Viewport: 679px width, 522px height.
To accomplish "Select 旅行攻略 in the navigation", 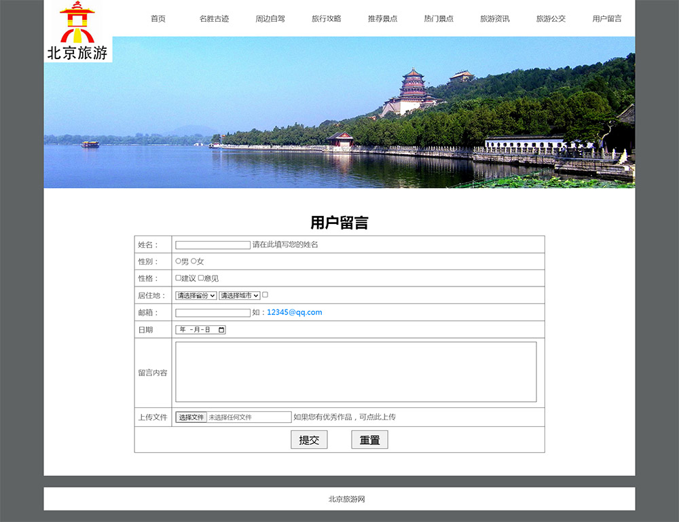I will 327,18.
